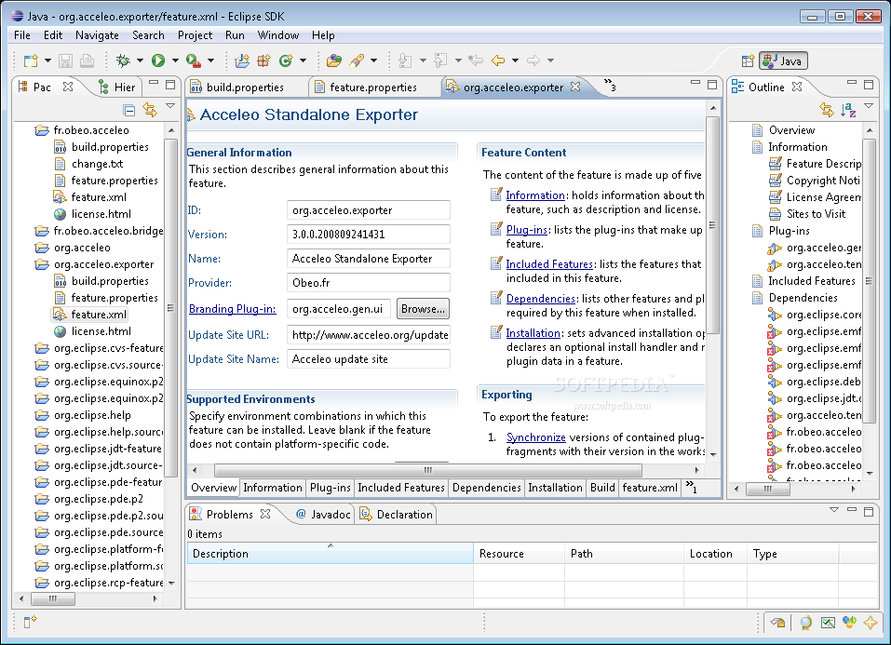
Task: Click the Print toolbar icon
Action: click(x=87, y=60)
